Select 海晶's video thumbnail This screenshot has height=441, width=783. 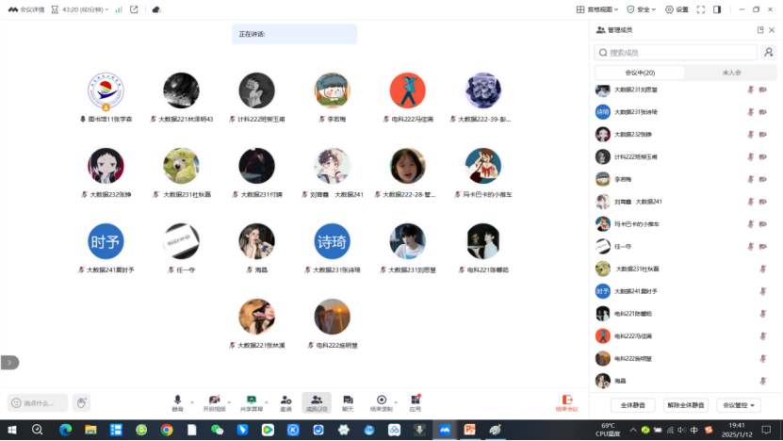point(256,241)
